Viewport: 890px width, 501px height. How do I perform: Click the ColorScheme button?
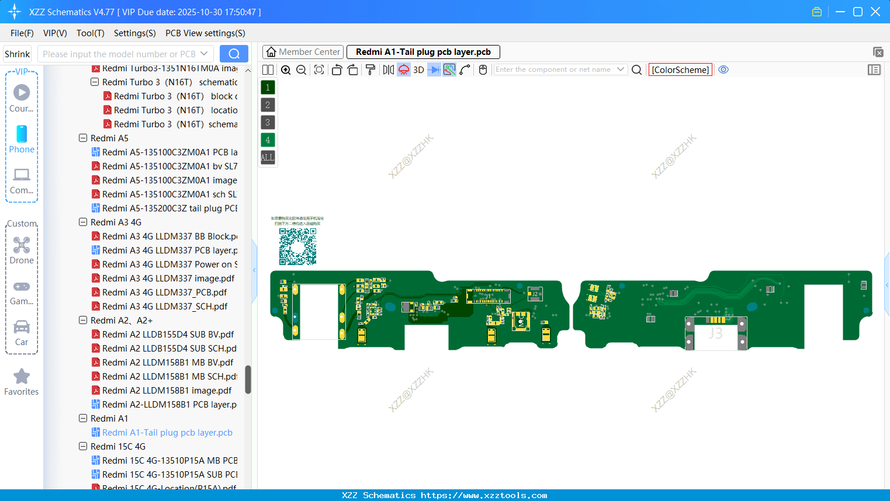680,69
